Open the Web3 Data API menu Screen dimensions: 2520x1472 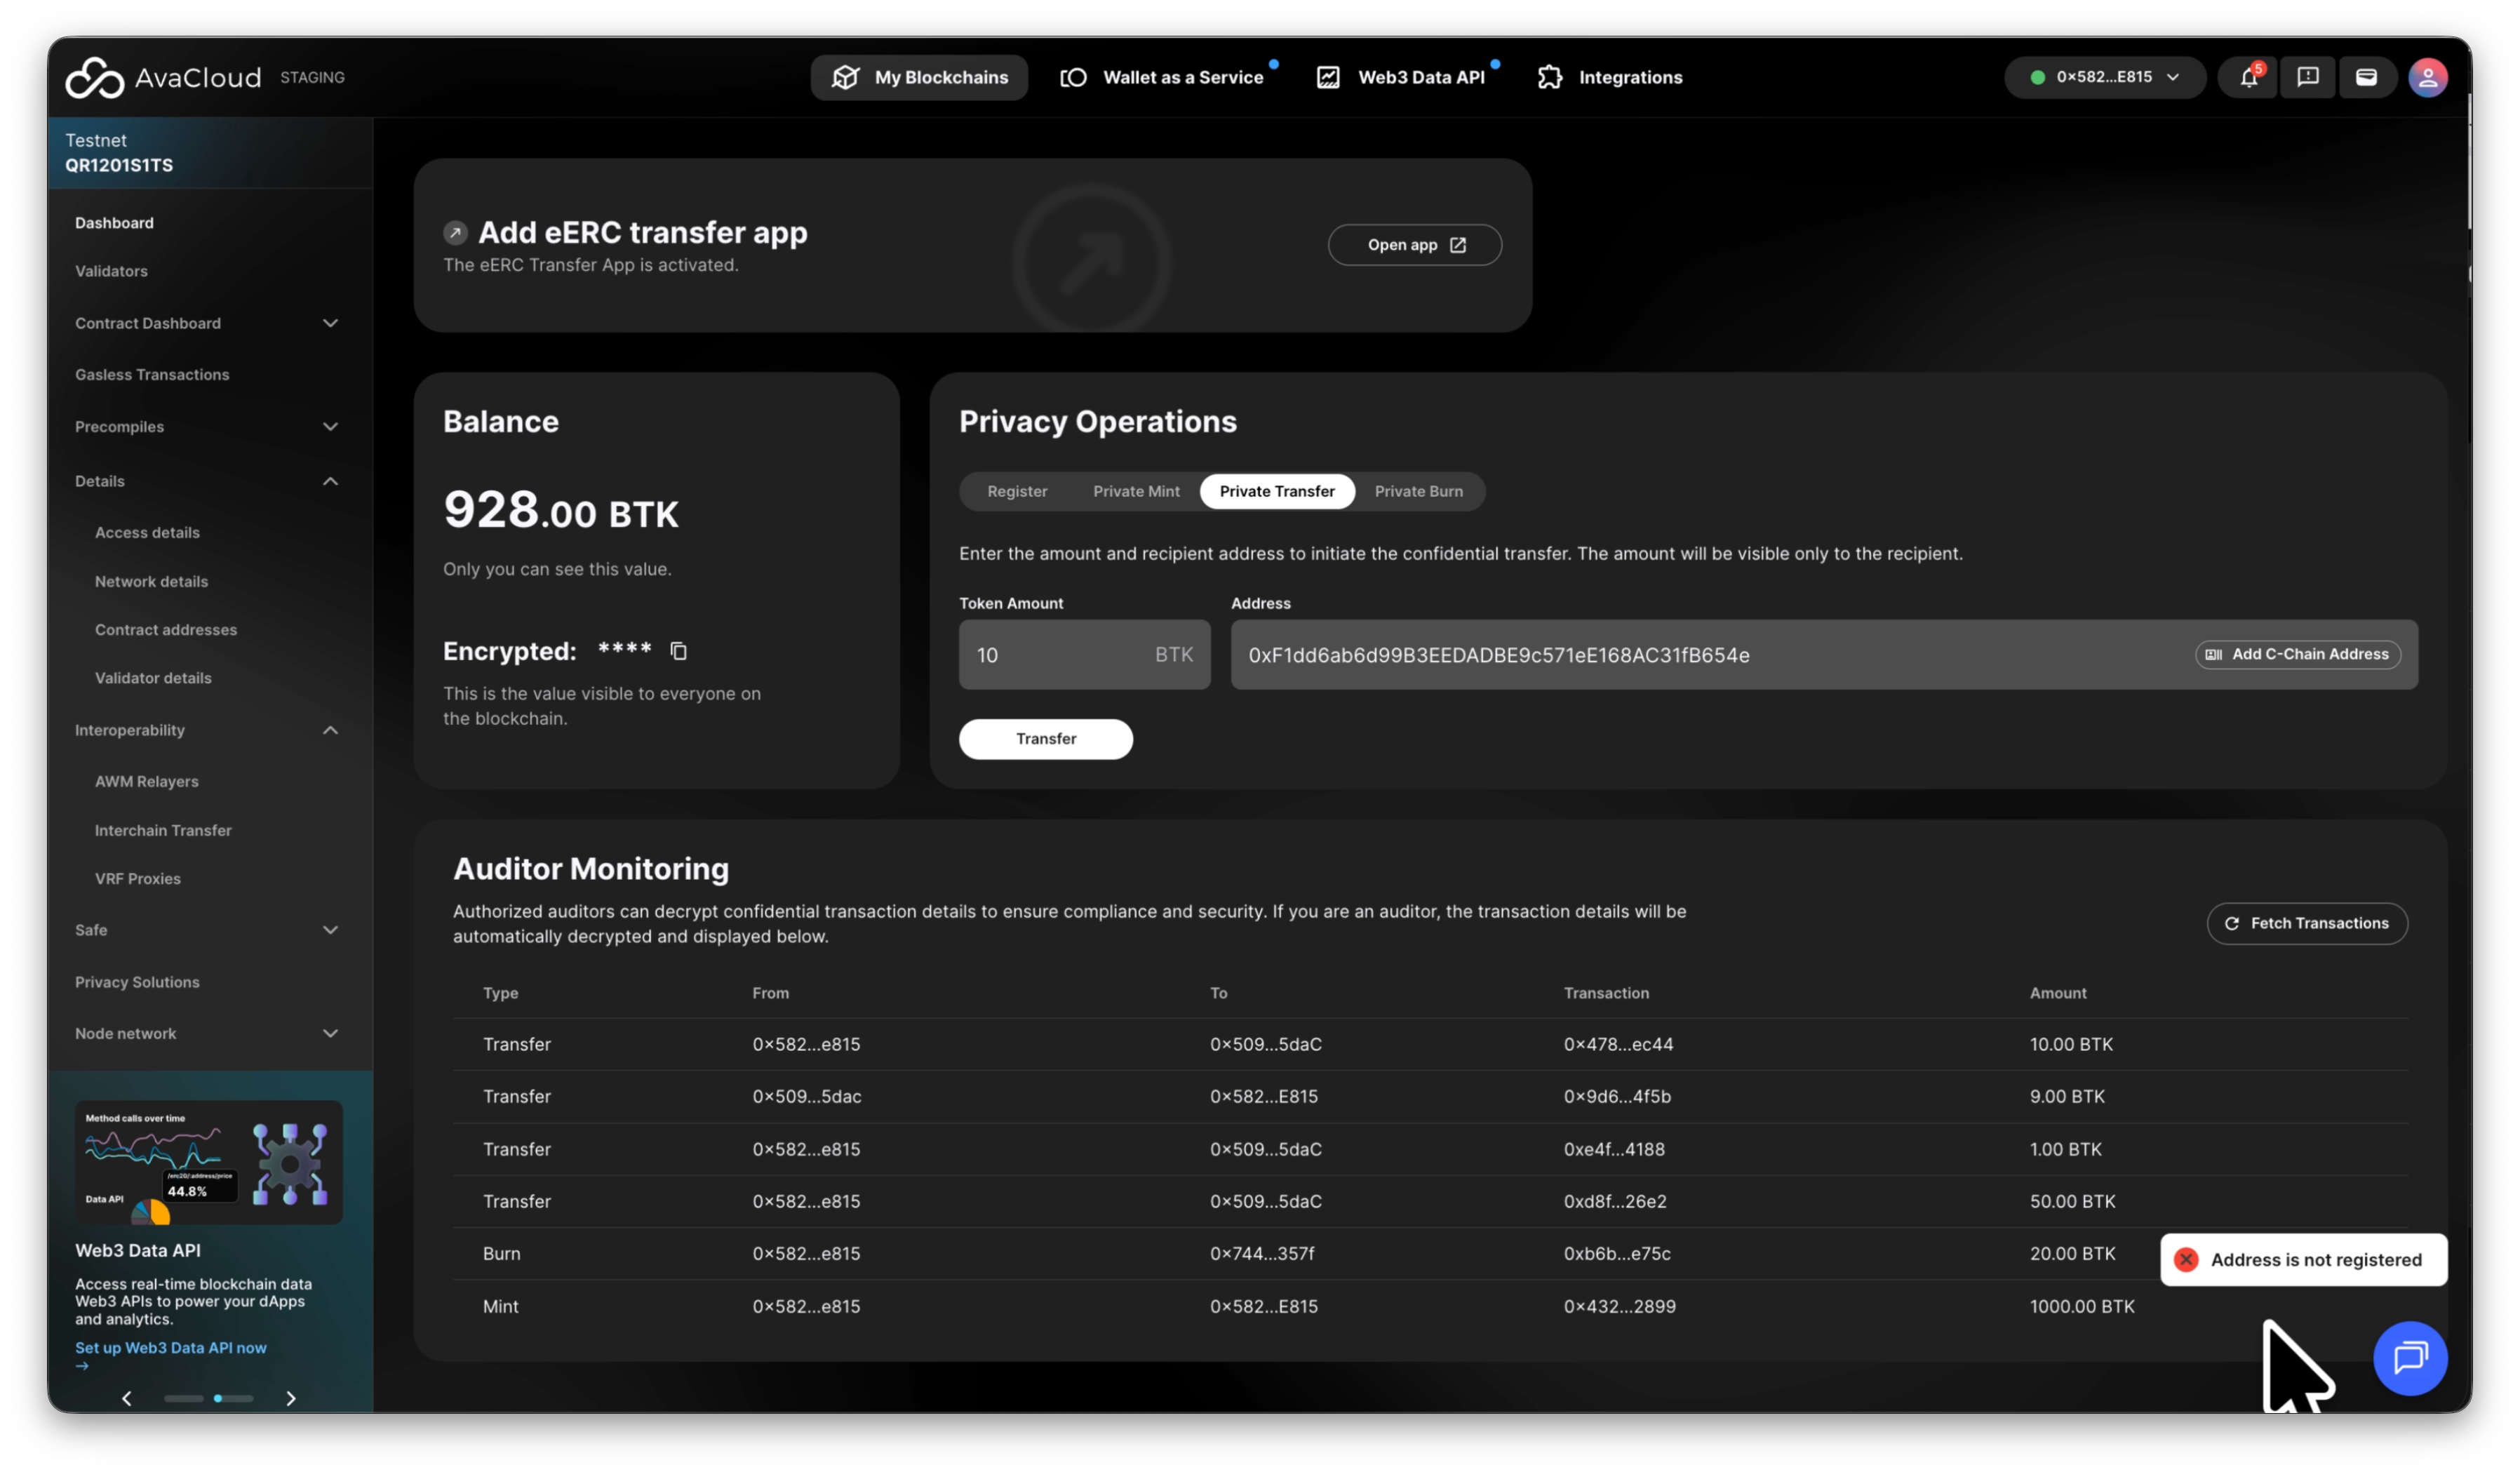[1402, 77]
